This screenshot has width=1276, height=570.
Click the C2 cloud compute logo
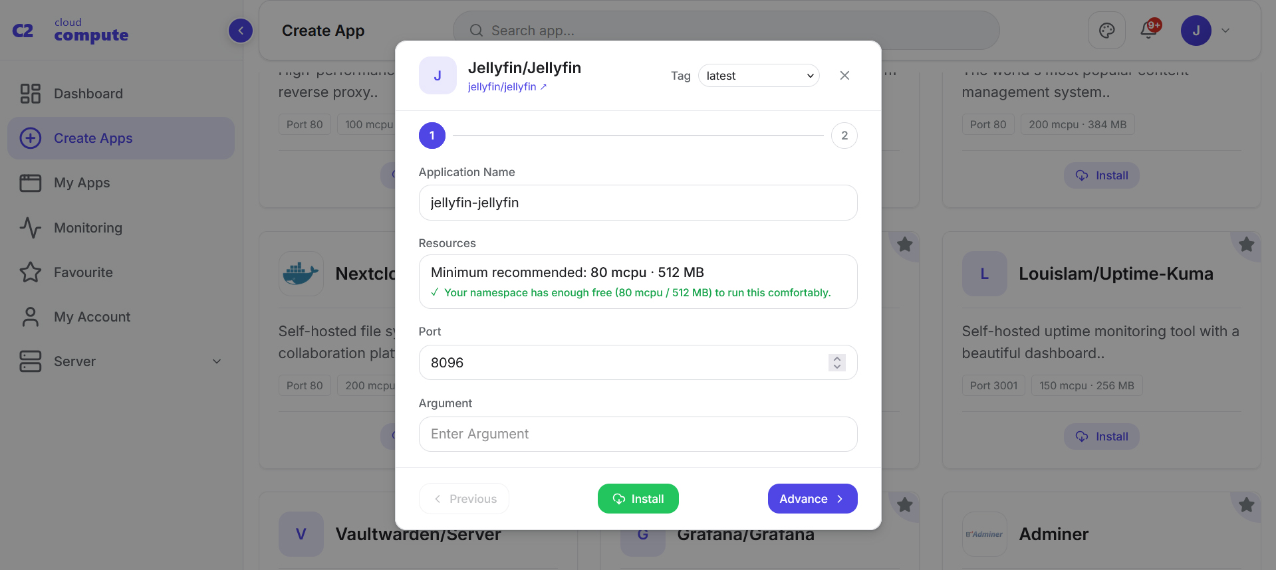pyautogui.click(x=70, y=31)
